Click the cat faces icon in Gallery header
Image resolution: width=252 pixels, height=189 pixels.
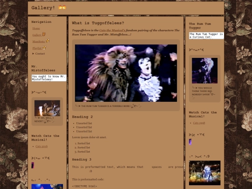62,7
